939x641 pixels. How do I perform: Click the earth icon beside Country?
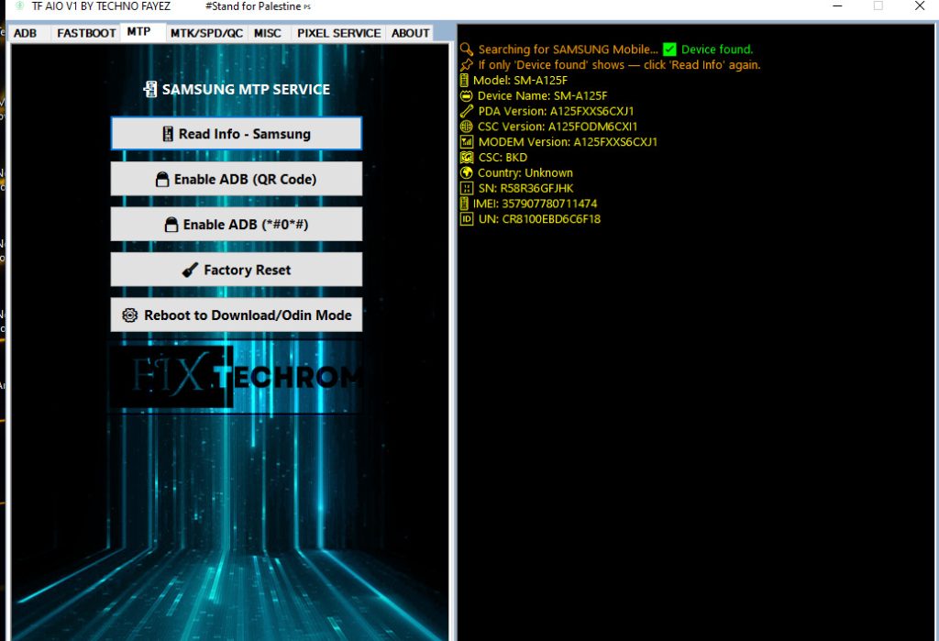click(467, 172)
